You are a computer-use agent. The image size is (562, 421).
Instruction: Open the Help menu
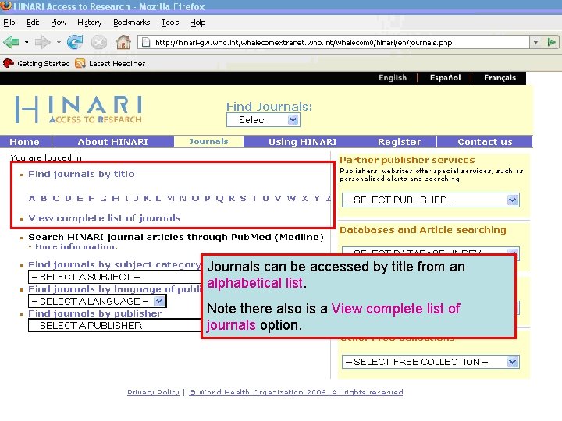(197, 23)
